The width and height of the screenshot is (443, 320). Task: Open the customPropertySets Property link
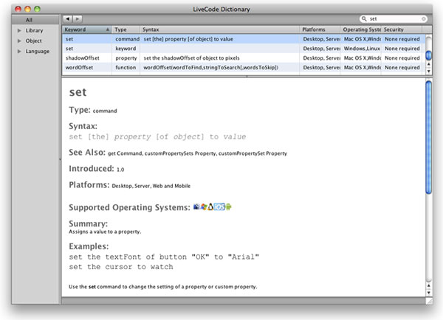point(181,153)
